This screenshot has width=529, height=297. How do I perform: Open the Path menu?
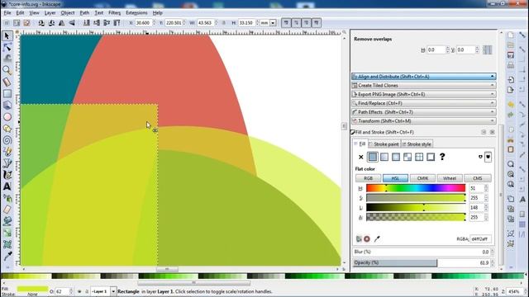84,13
